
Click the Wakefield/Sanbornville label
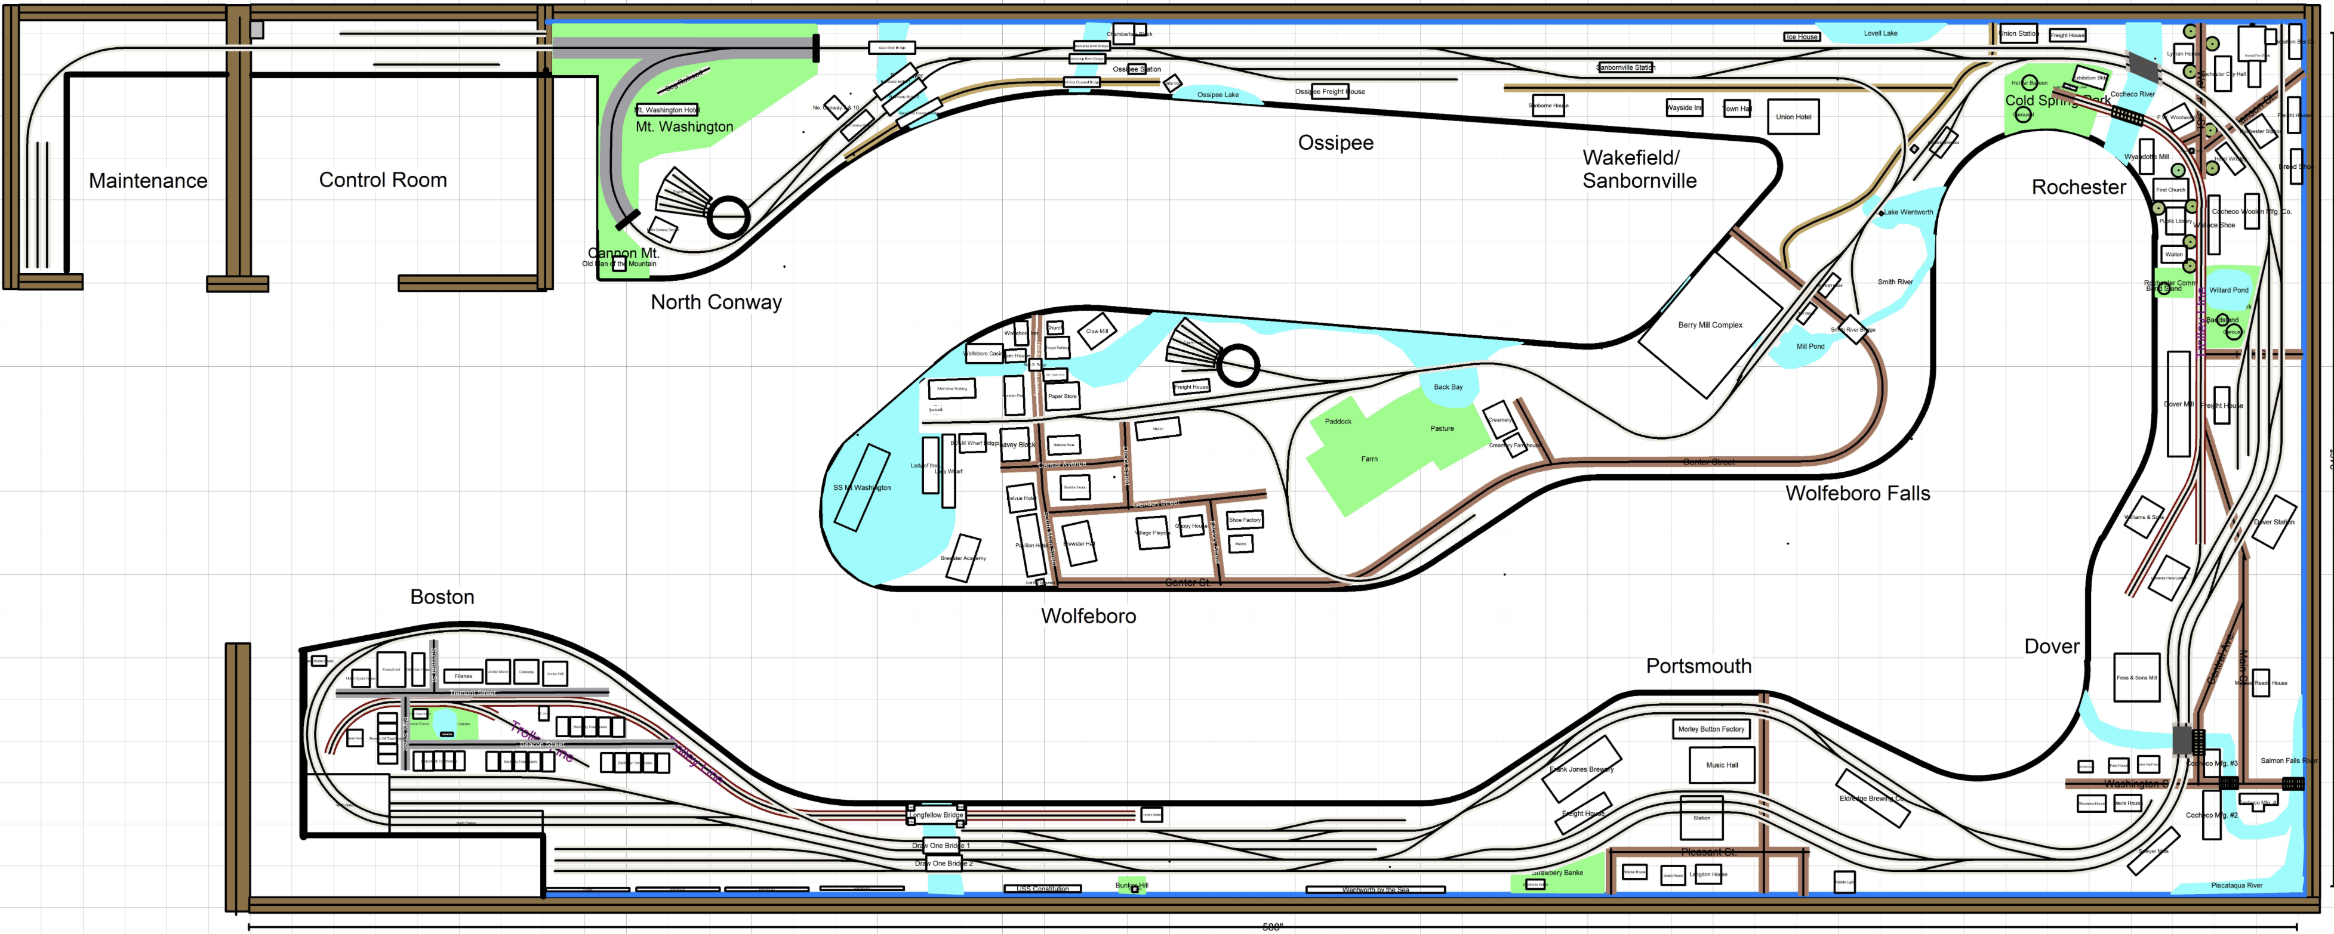pos(1639,169)
